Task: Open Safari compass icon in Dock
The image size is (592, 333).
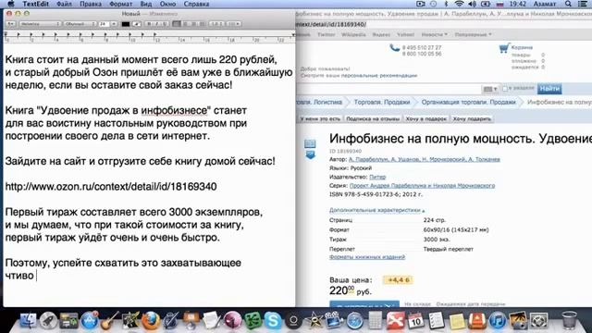Action: pyautogui.click(x=354, y=321)
